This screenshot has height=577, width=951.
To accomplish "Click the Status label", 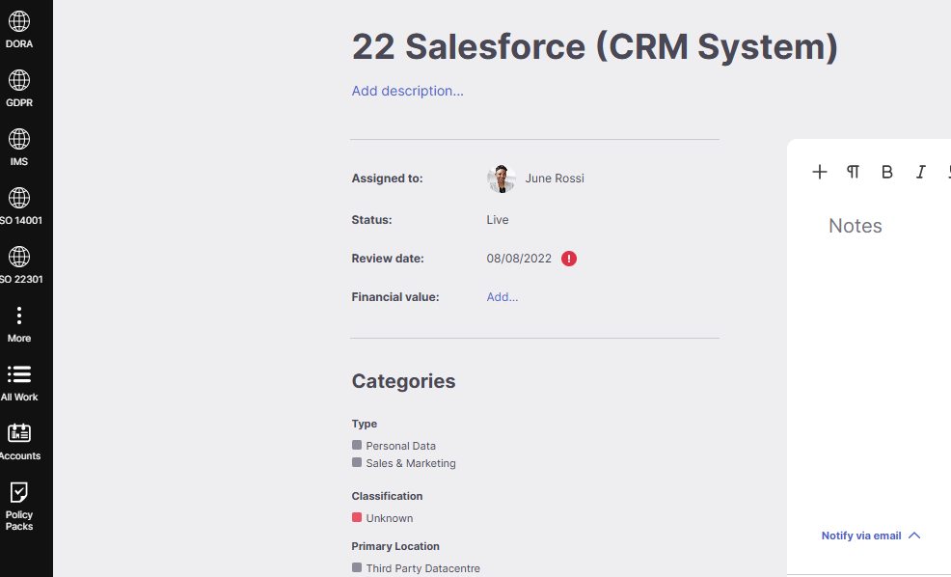I will (x=371, y=220).
